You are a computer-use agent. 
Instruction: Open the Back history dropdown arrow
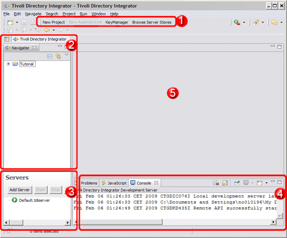tap(54, 30)
